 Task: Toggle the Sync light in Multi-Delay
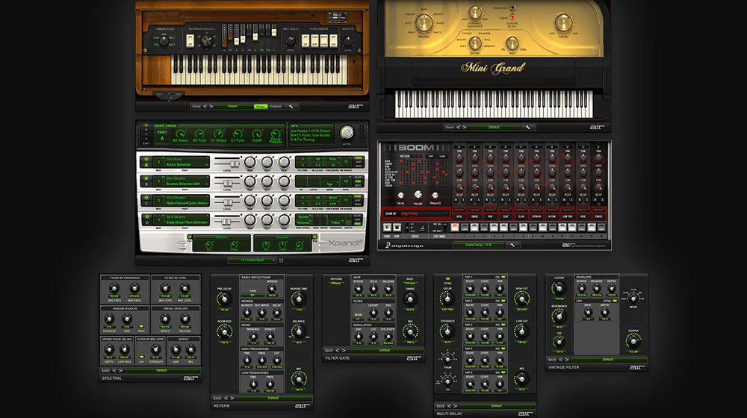pyautogui.click(x=447, y=279)
